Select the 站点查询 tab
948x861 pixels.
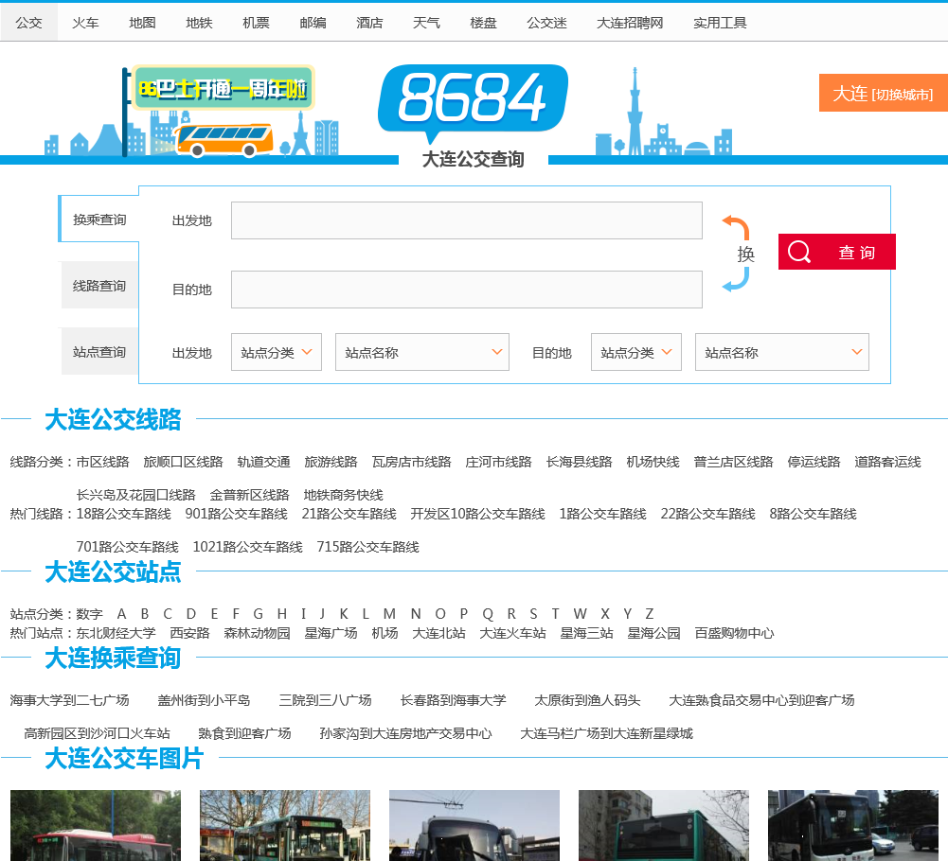click(99, 352)
